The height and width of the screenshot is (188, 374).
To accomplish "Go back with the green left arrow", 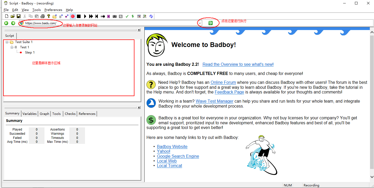I will coord(6,23).
